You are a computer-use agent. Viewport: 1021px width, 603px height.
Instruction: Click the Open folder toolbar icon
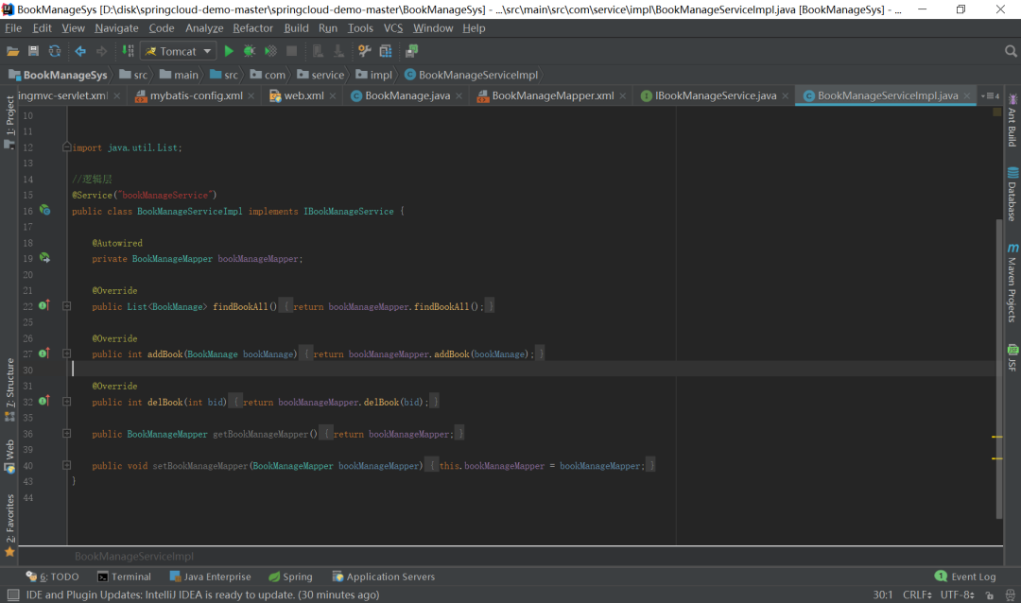12,51
